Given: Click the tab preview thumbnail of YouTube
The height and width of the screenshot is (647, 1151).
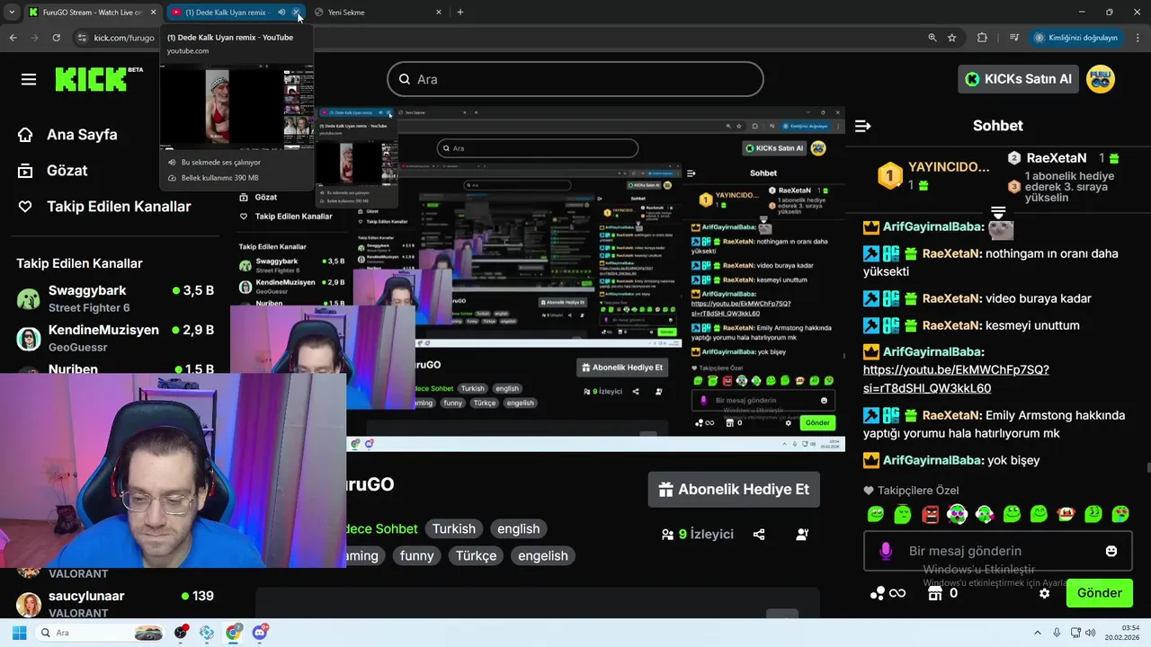Looking at the screenshot, I should click(236, 108).
